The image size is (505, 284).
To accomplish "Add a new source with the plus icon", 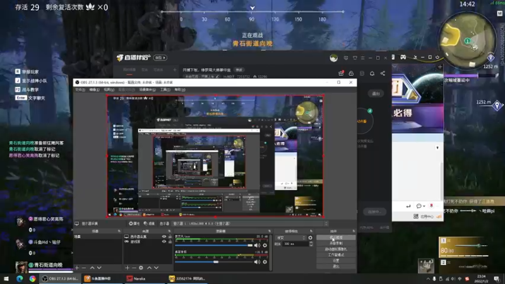I will (128, 268).
